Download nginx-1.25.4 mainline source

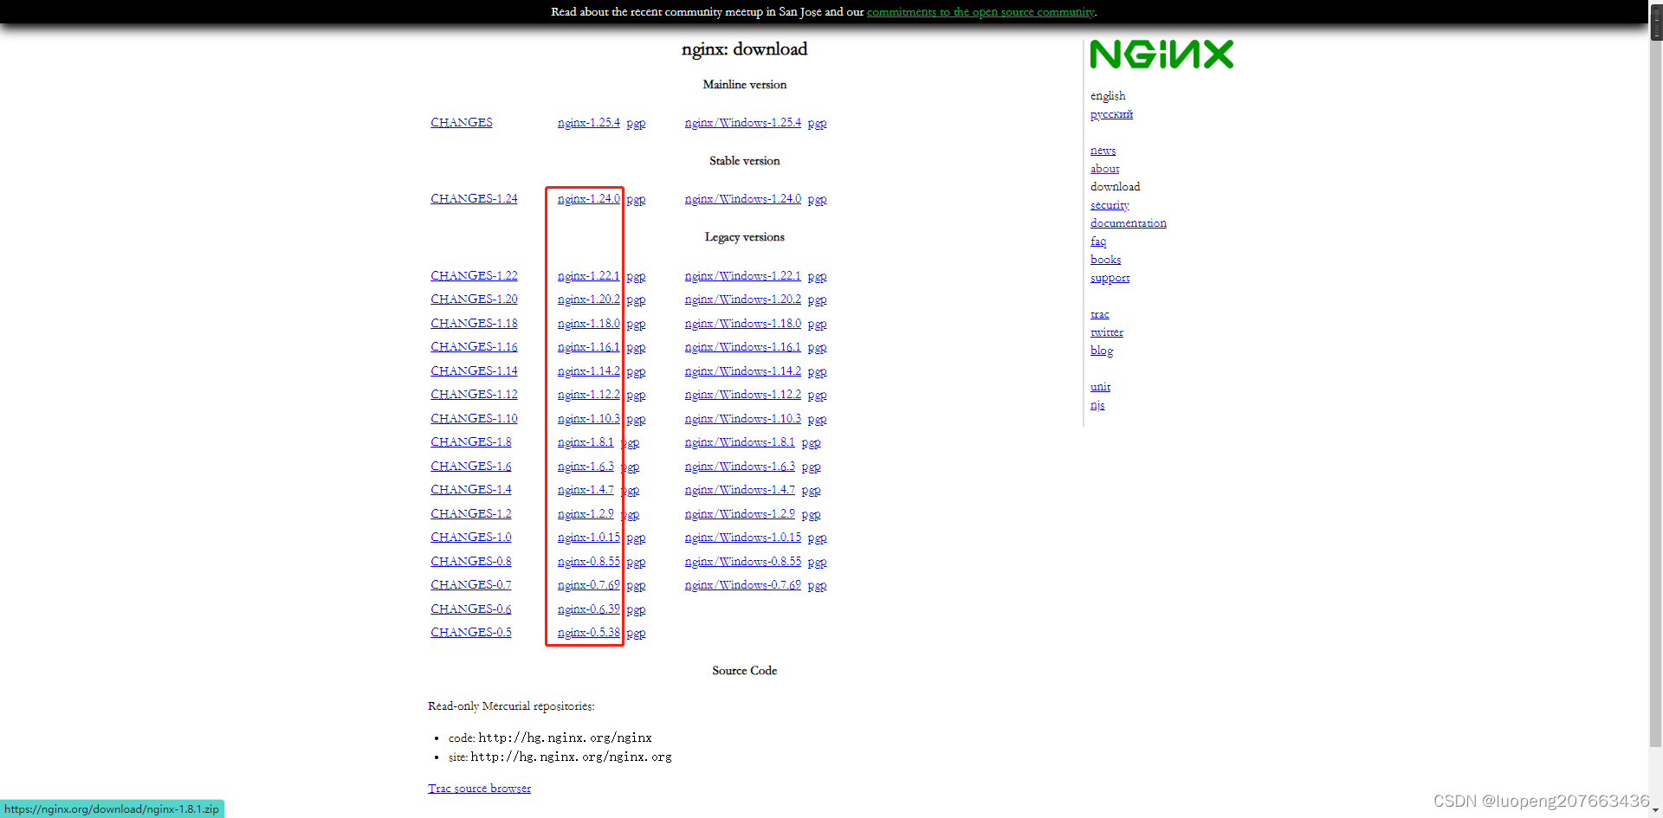[589, 123]
